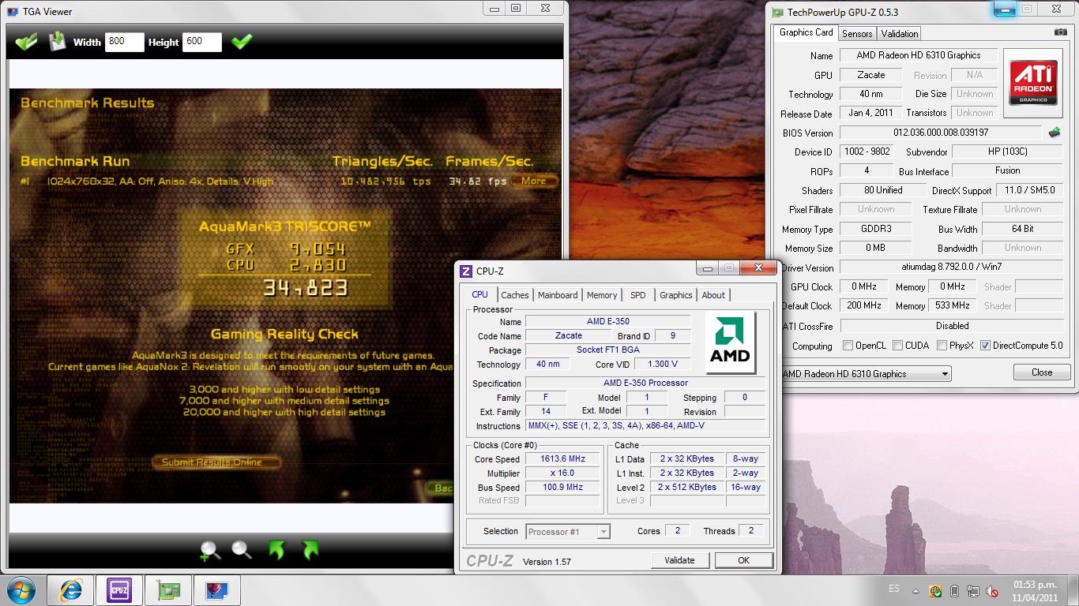Switch to Graphics tab in CPU-Z
The height and width of the screenshot is (606, 1079).
pos(676,295)
